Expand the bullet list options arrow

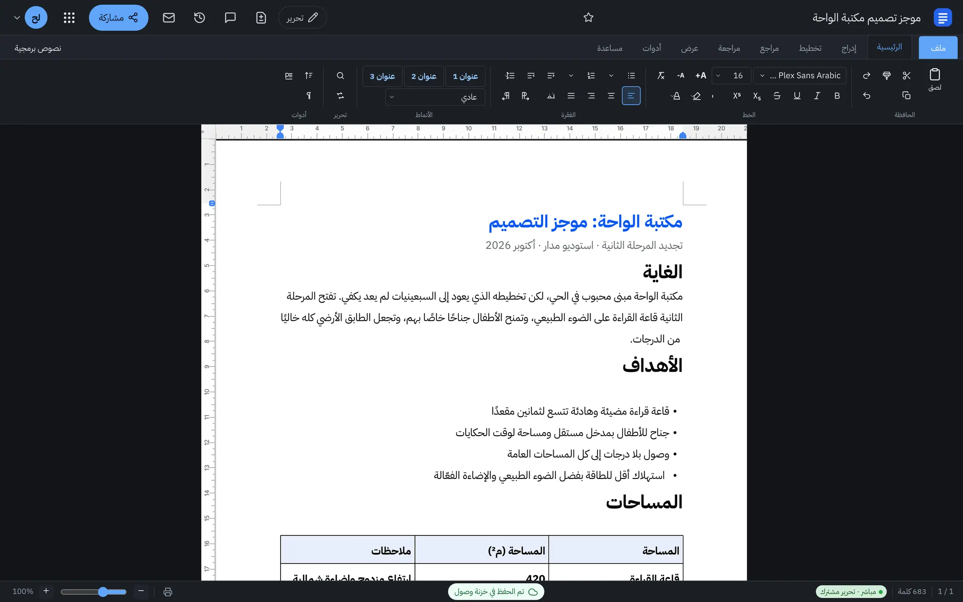pyautogui.click(x=611, y=76)
